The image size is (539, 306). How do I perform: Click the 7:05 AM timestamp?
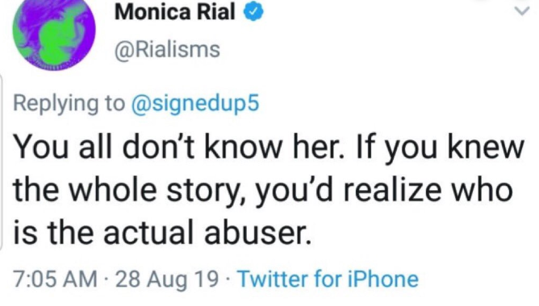click(x=55, y=279)
